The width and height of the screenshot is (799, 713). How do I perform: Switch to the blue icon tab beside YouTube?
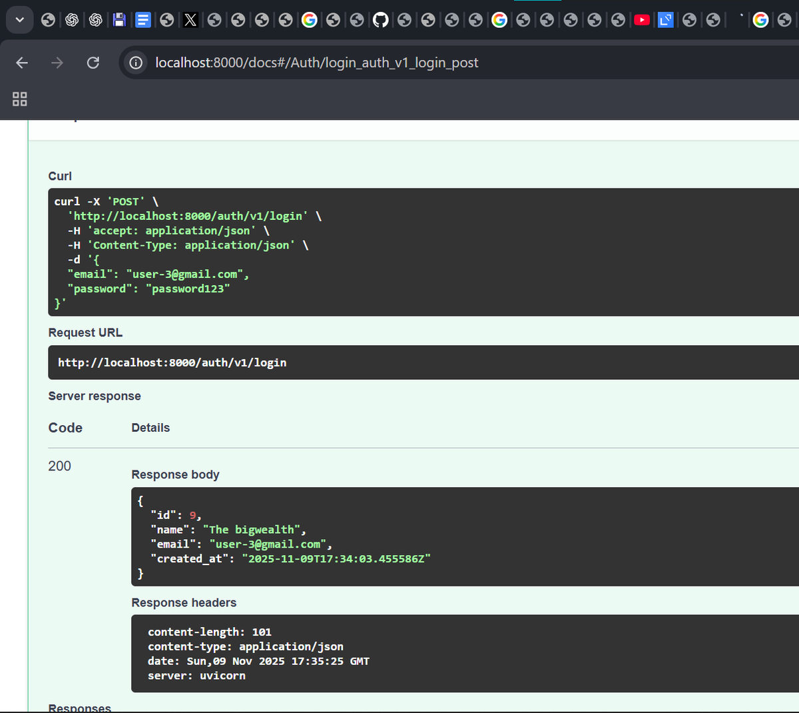pos(665,20)
